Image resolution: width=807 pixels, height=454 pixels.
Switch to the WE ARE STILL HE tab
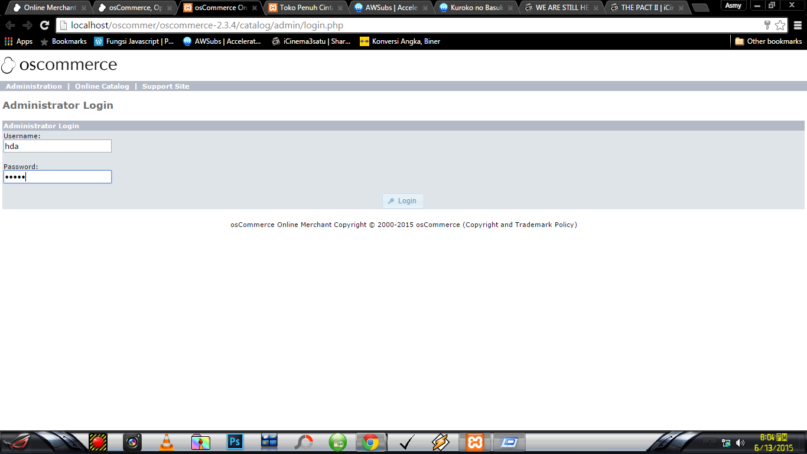pos(561,8)
